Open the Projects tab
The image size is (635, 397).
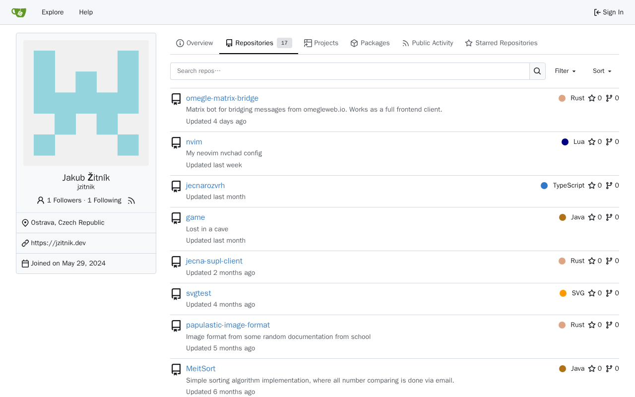click(x=321, y=43)
